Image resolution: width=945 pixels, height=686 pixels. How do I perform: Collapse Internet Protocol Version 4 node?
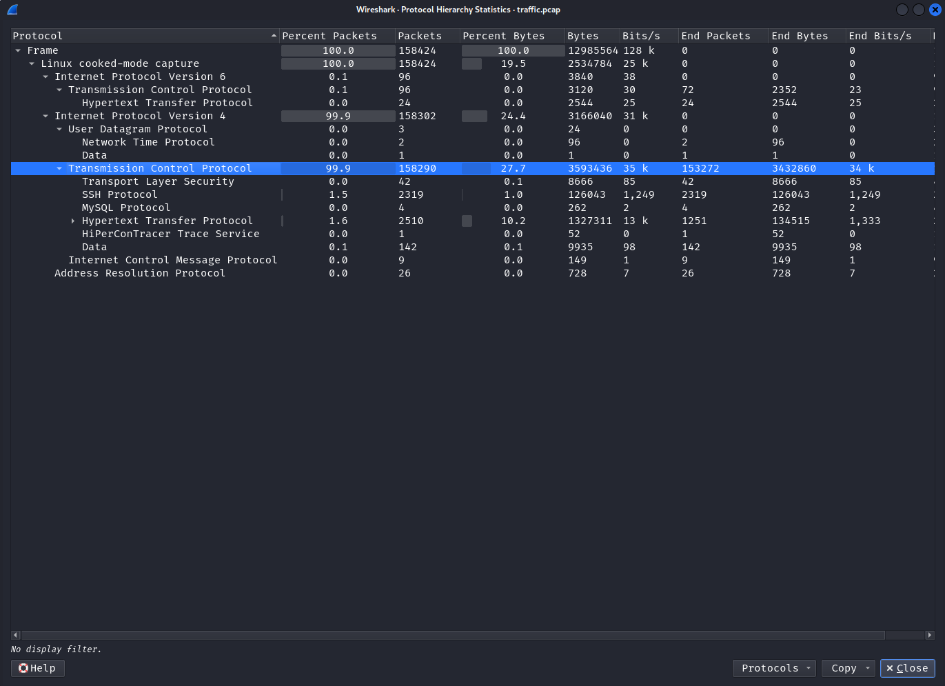45,116
